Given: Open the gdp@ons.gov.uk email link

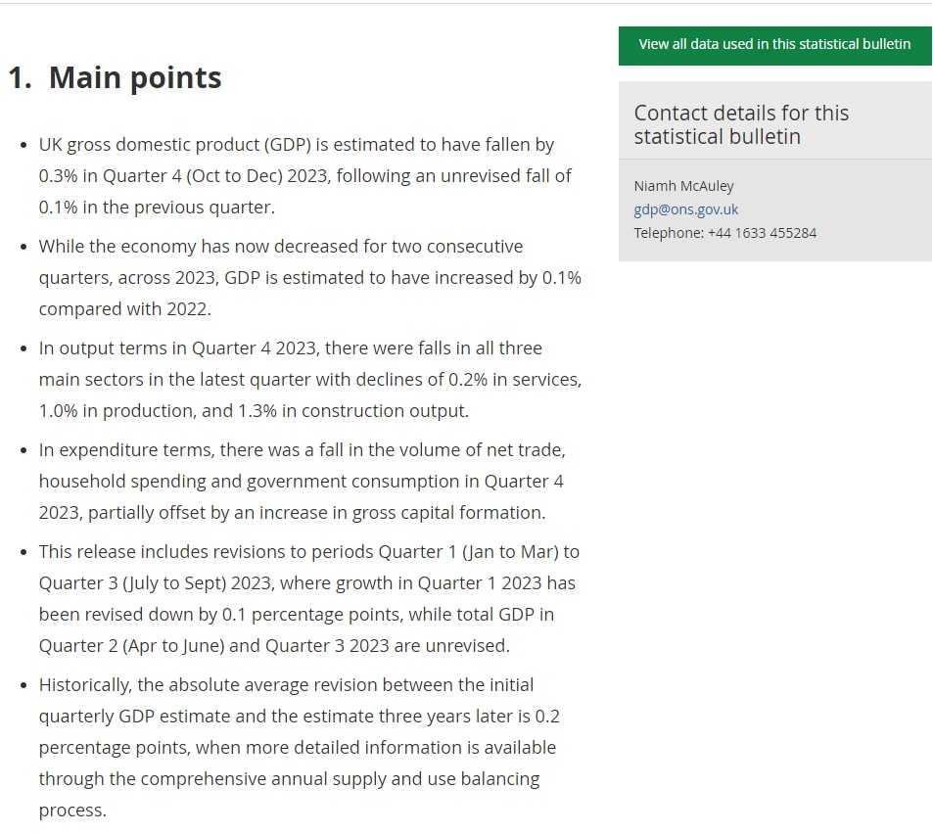Looking at the screenshot, I should pyautogui.click(x=685, y=209).
